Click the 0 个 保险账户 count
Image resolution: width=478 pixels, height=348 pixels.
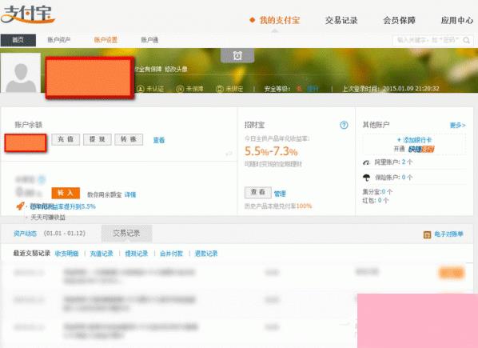(x=407, y=178)
